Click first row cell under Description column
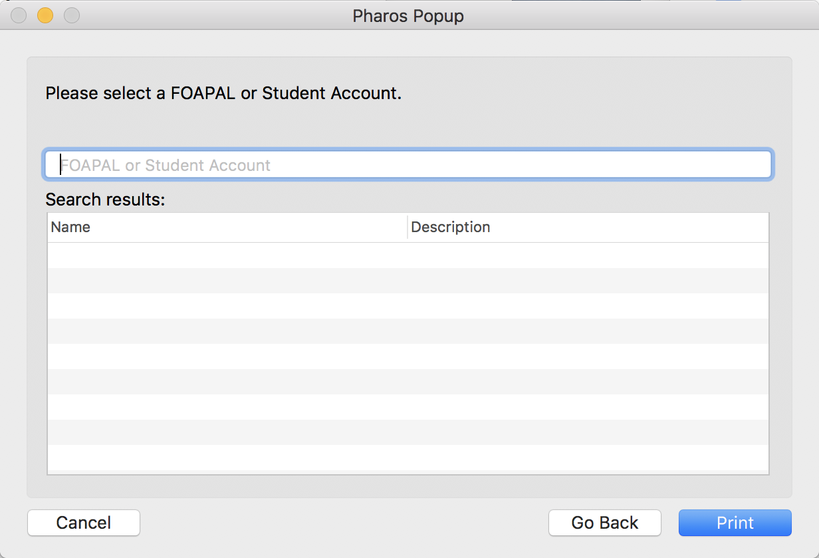Viewport: 819px width, 558px height. [588, 255]
